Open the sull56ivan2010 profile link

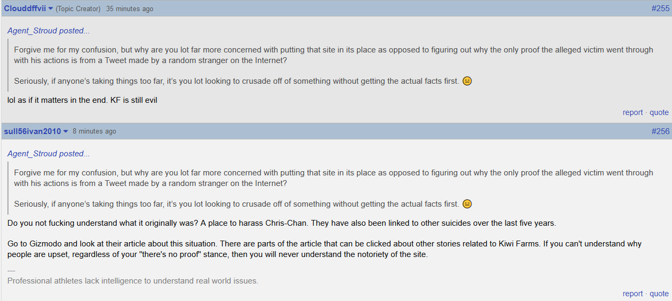point(32,131)
